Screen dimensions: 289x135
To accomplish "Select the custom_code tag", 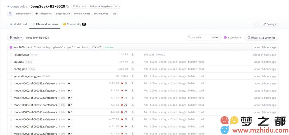I will coord(101,14).
